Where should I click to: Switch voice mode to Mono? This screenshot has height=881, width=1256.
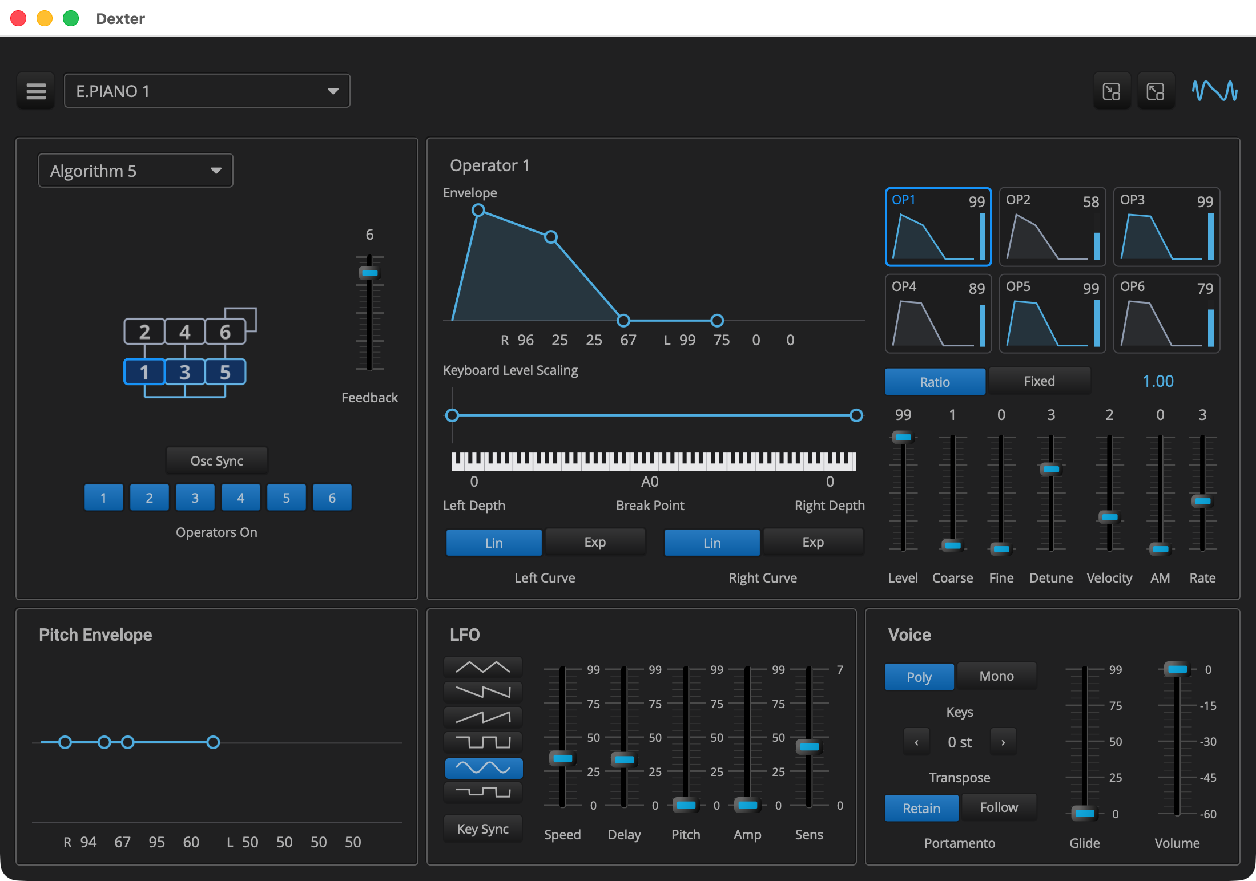pos(996,676)
